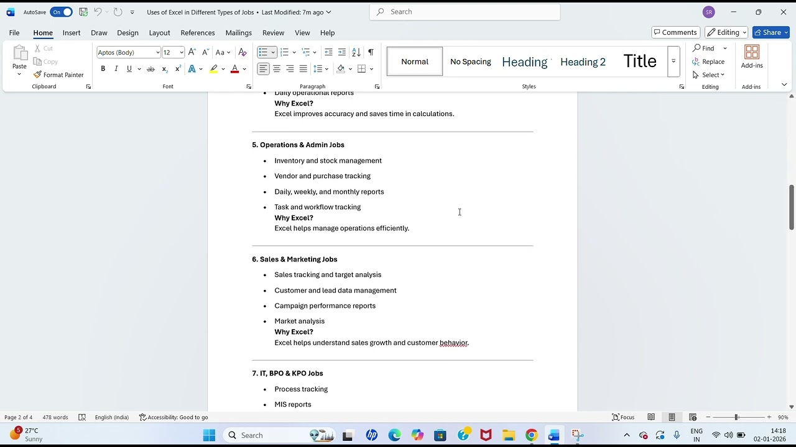The width and height of the screenshot is (796, 447).
Task: Switch to Read Mode view icon
Action: (651, 417)
